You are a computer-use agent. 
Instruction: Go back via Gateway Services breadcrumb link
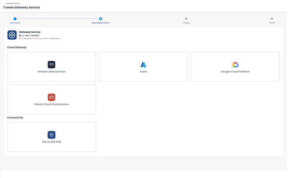[x=13, y=3]
